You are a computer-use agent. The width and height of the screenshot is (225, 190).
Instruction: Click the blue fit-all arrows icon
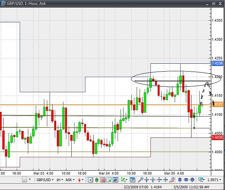pyautogui.click(x=192, y=180)
